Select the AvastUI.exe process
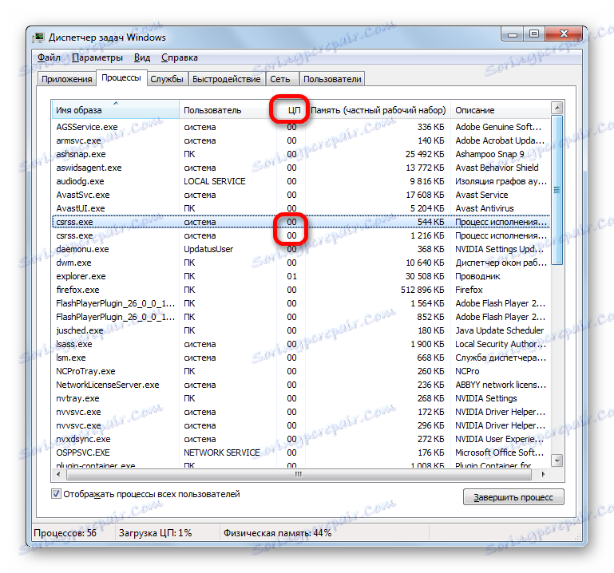 [301, 208]
